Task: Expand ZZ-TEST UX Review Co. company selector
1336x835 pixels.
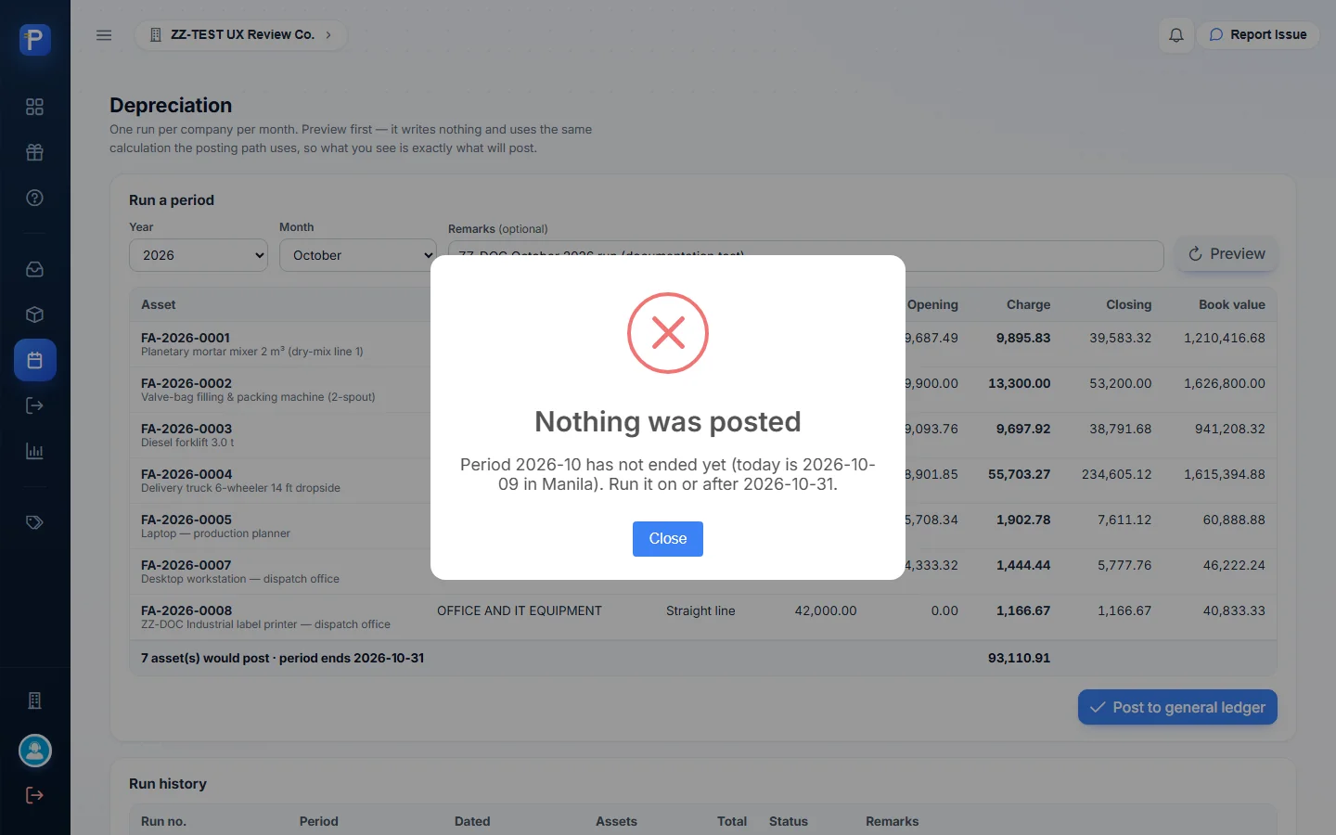Action: pos(241,35)
